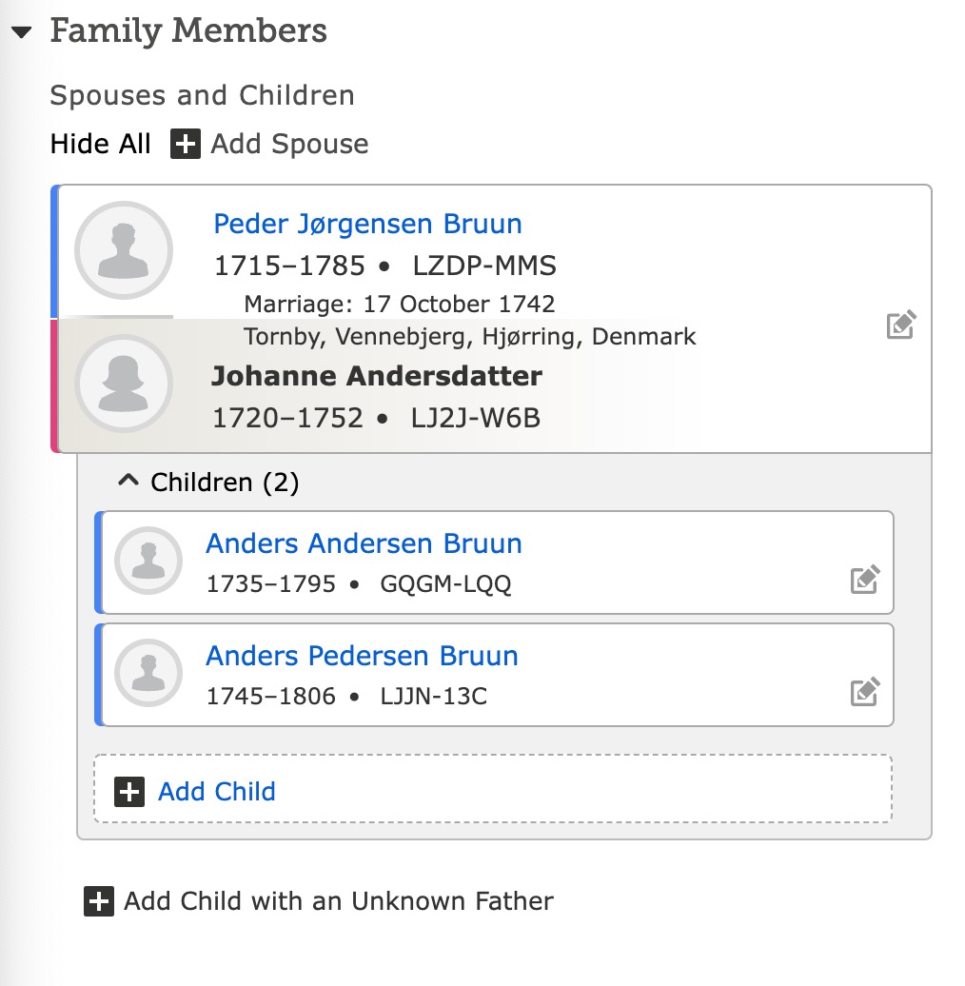
Task: Edit the couple relationship pencil icon
Action: point(901,325)
